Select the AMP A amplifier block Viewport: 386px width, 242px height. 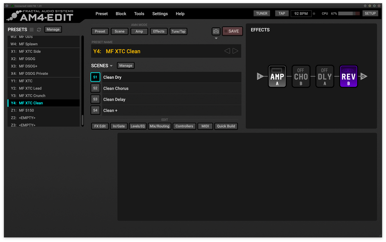click(x=277, y=76)
